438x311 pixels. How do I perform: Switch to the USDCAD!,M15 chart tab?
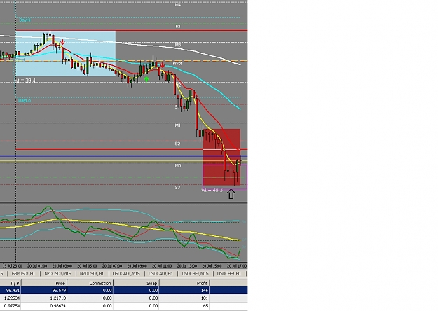tap(126, 274)
